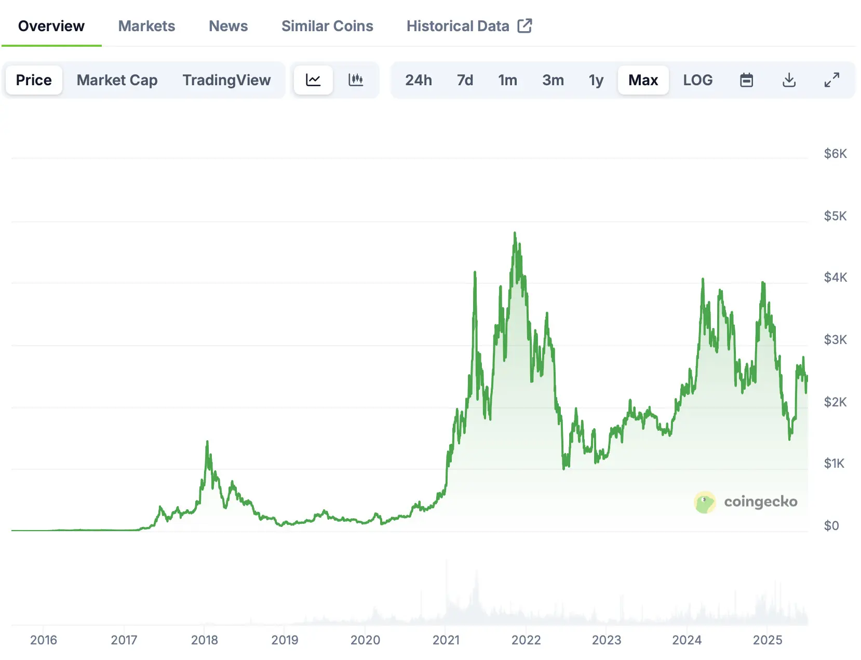Open the News tab
861x660 pixels.
click(x=228, y=25)
